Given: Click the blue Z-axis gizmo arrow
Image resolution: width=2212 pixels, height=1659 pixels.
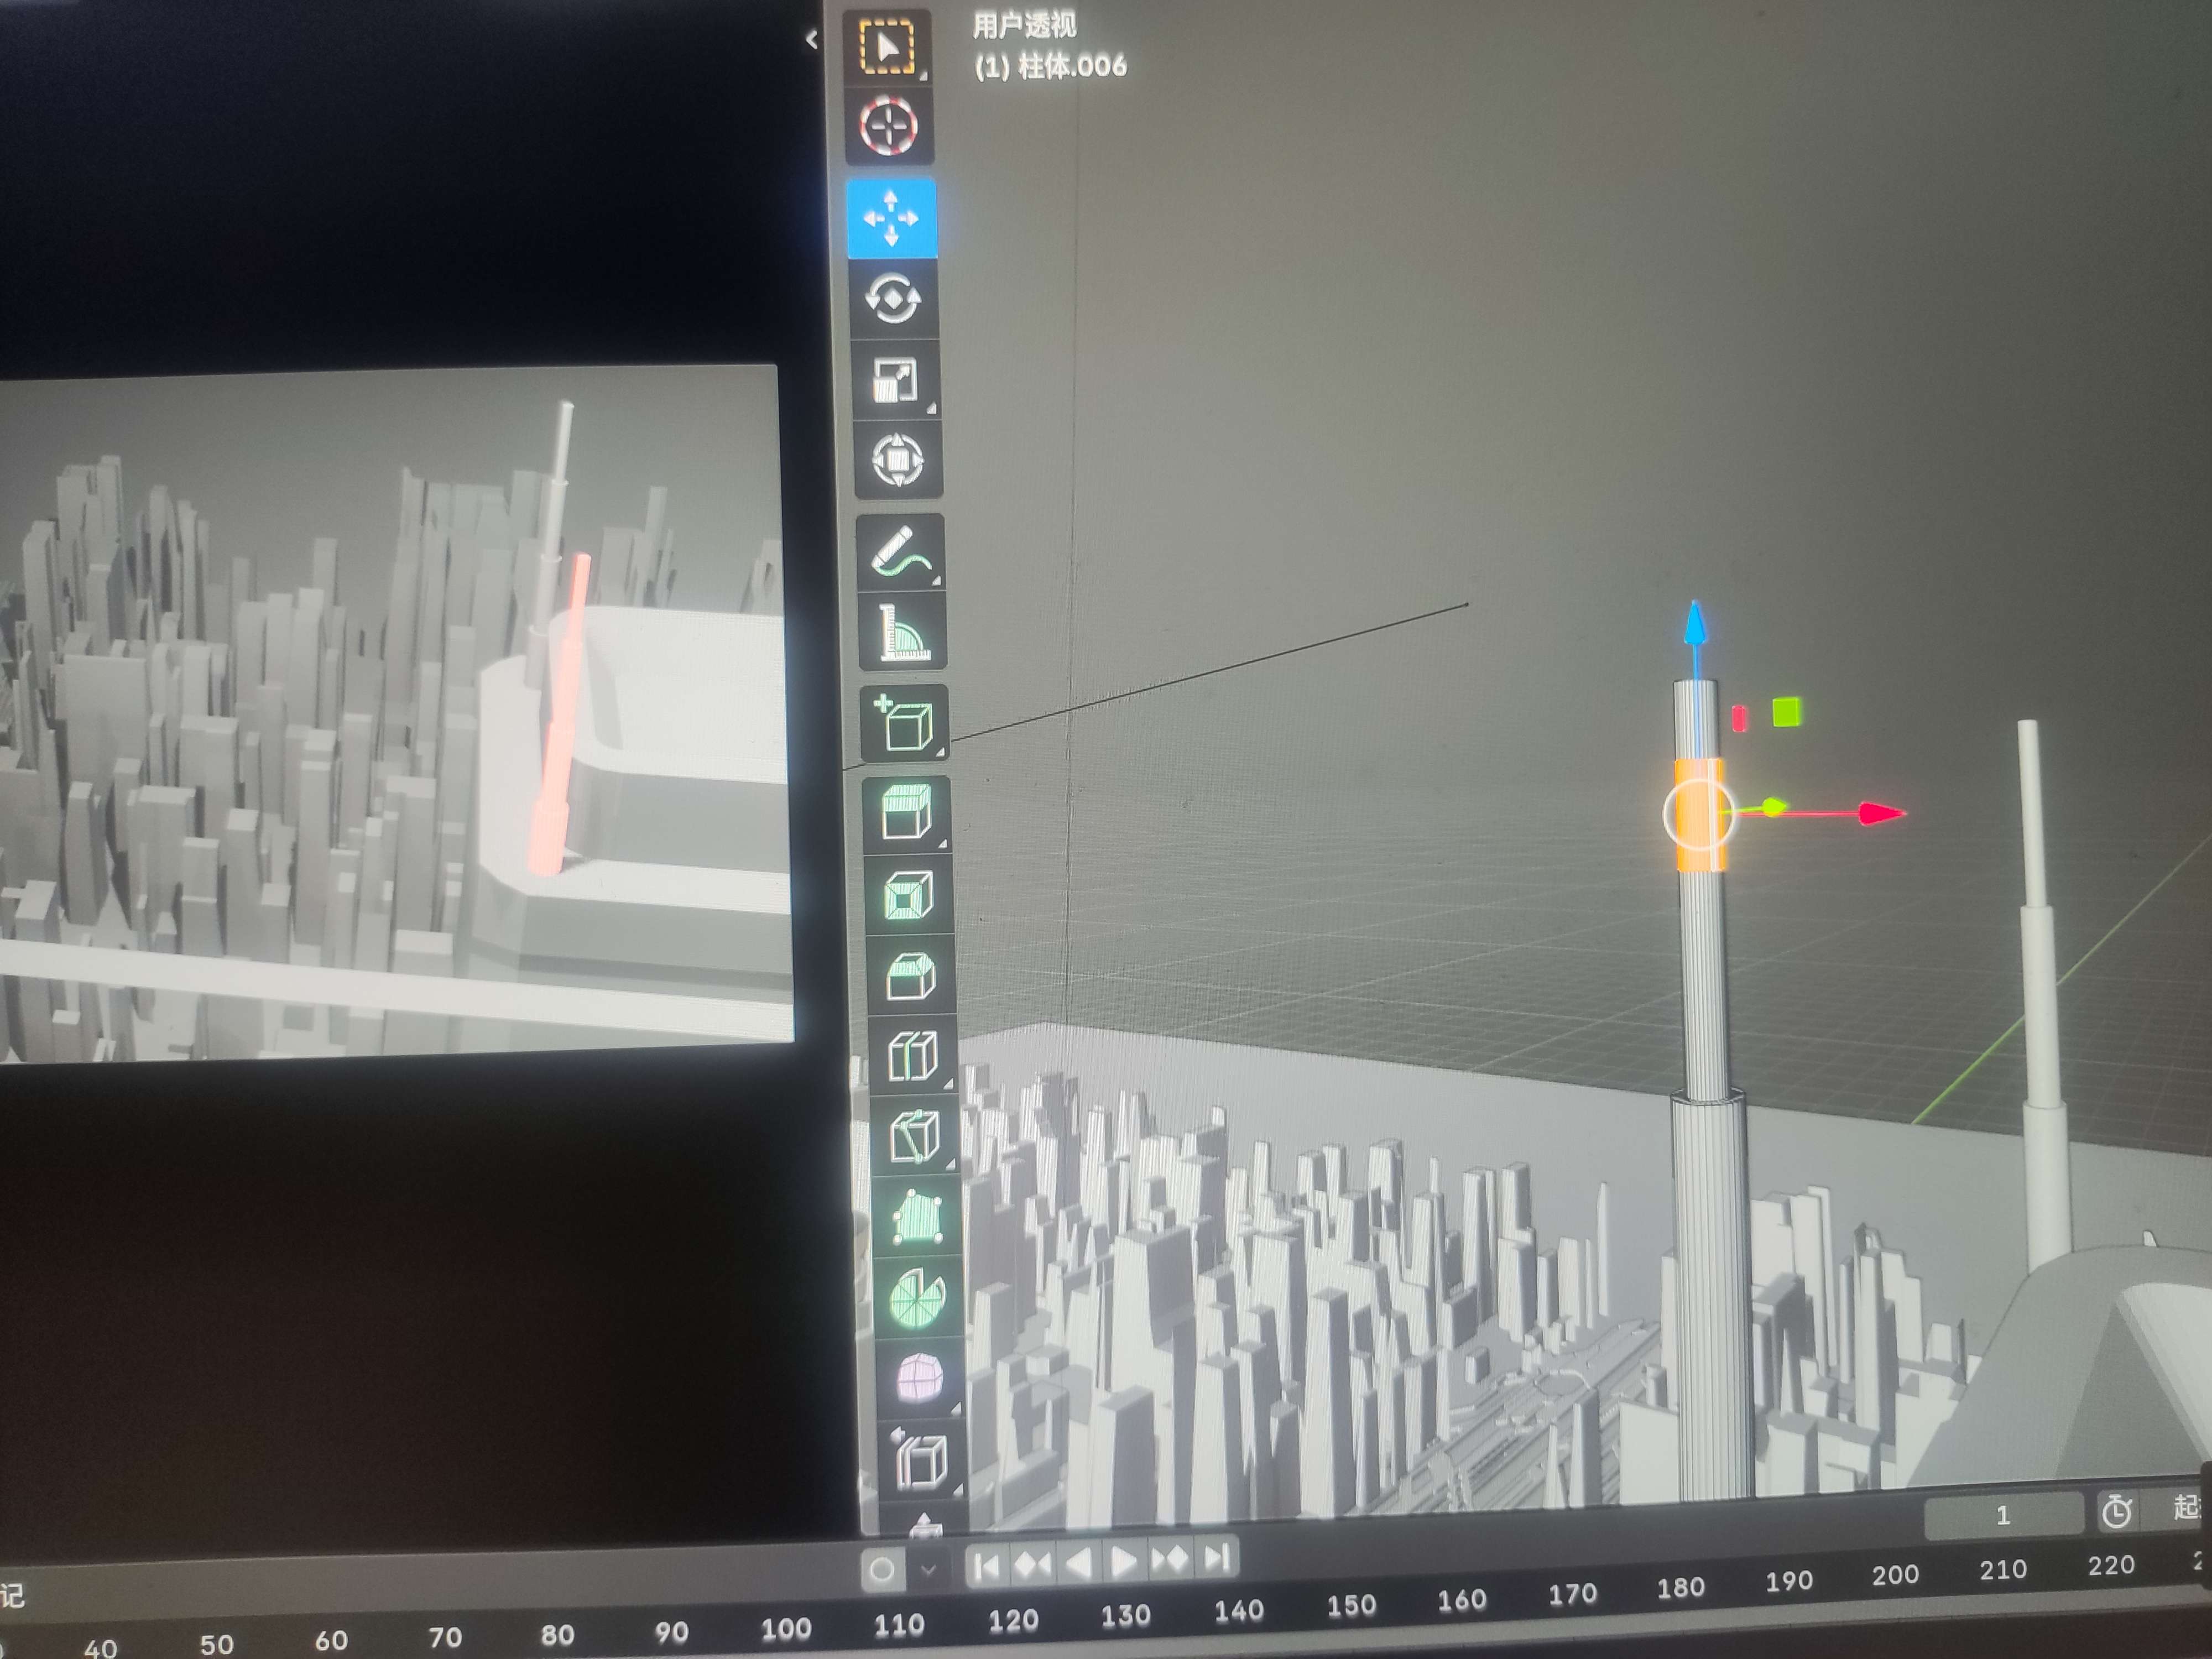Looking at the screenshot, I should pyautogui.click(x=1695, y=624).
